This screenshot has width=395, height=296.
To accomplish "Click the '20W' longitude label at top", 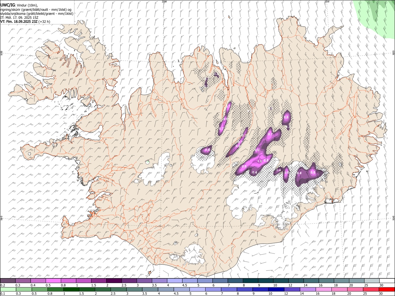I will [x=164, y=2].
